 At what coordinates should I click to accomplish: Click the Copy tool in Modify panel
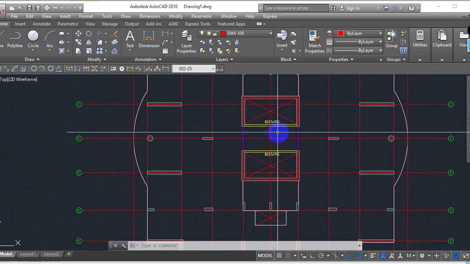tap(78, 42)
